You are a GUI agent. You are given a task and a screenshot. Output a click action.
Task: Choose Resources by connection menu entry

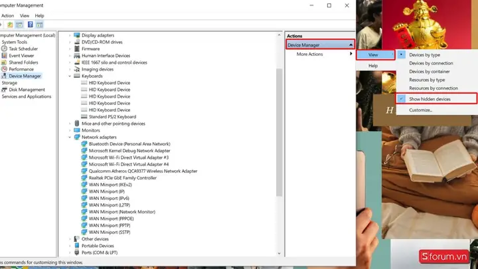coord(433,88)
